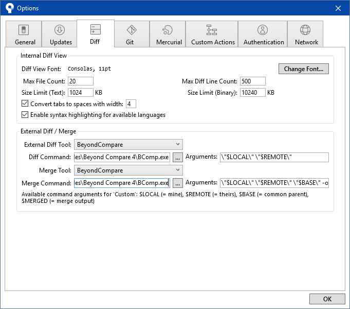This screenshot has width=350, height=309.
Task: Disable syntax highlighting for available languages
Action: pos(25,114)
